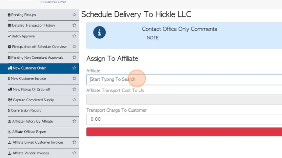Click star for Pending Non Compliant Approvals
The image size is (282, 158).
(x=74, y=57)
